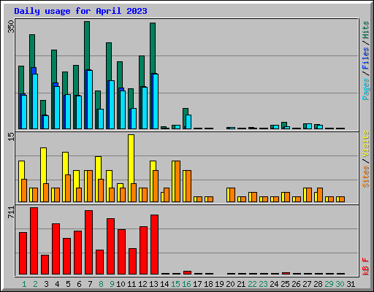374x292 pixels.
Task: Click day label 5 on the x-axis
Action: click(68, 284)
